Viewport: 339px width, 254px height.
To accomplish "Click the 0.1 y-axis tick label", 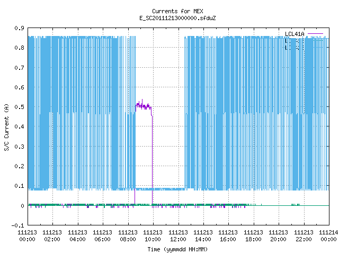I will tap(19, 186).
